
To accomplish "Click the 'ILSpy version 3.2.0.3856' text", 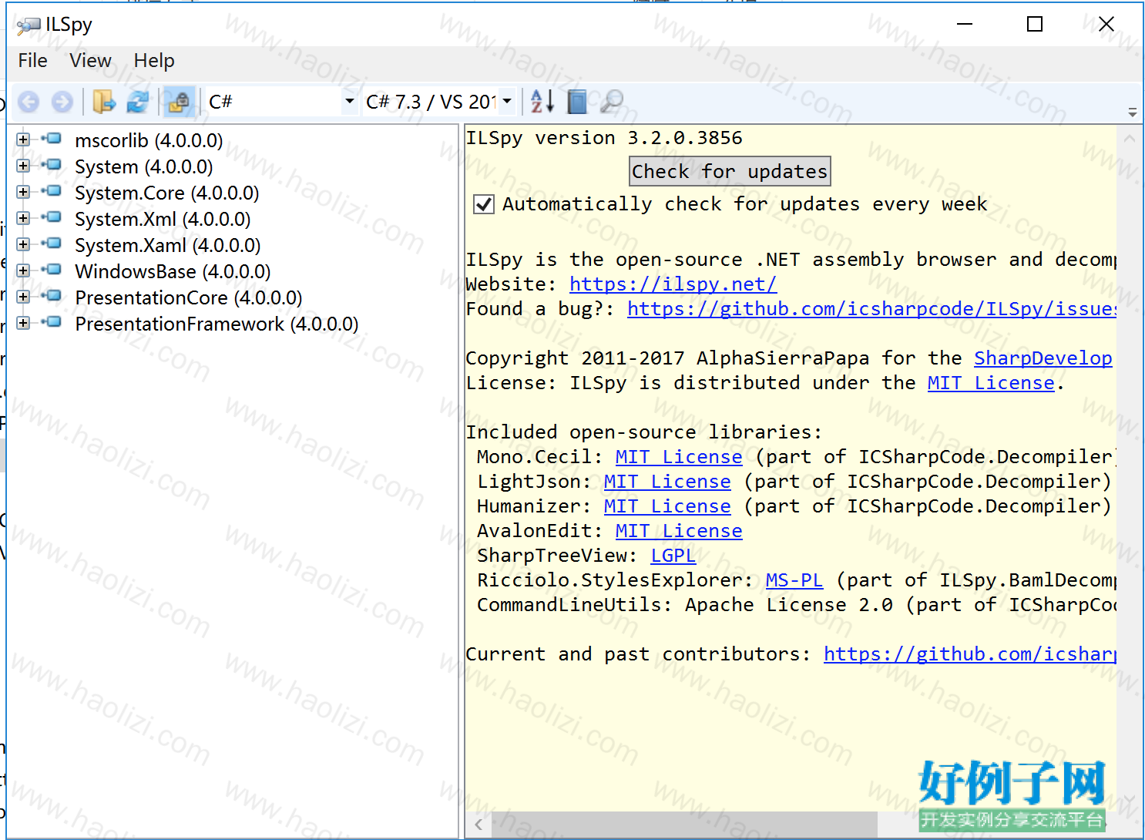I will [x=604, y=138].
